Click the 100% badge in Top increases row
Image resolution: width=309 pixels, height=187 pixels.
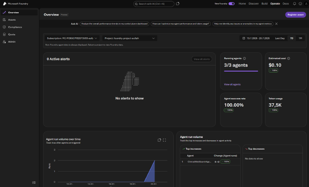225,162
